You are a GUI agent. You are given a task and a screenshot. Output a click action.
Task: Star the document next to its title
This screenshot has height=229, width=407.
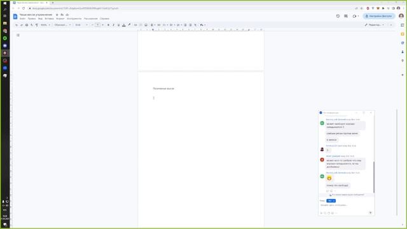point(57,15)
